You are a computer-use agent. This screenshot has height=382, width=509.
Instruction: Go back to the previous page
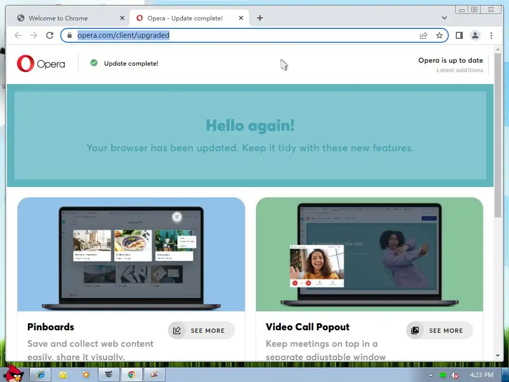18,35
